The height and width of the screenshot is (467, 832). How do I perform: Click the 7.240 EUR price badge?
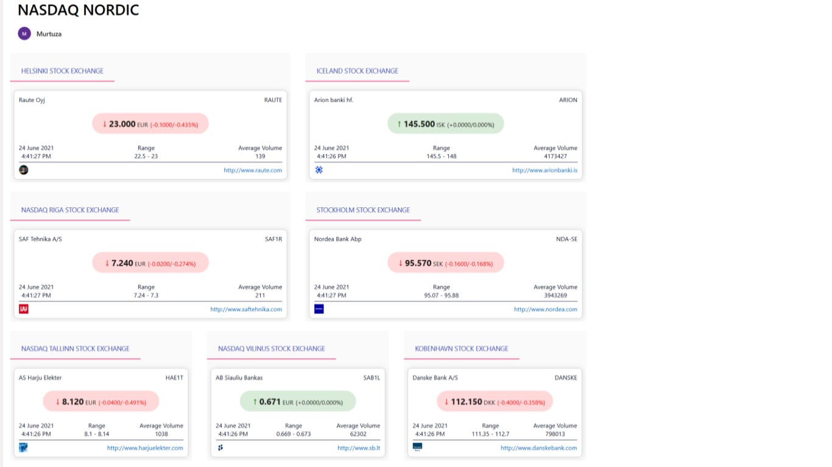click(150, 263)
